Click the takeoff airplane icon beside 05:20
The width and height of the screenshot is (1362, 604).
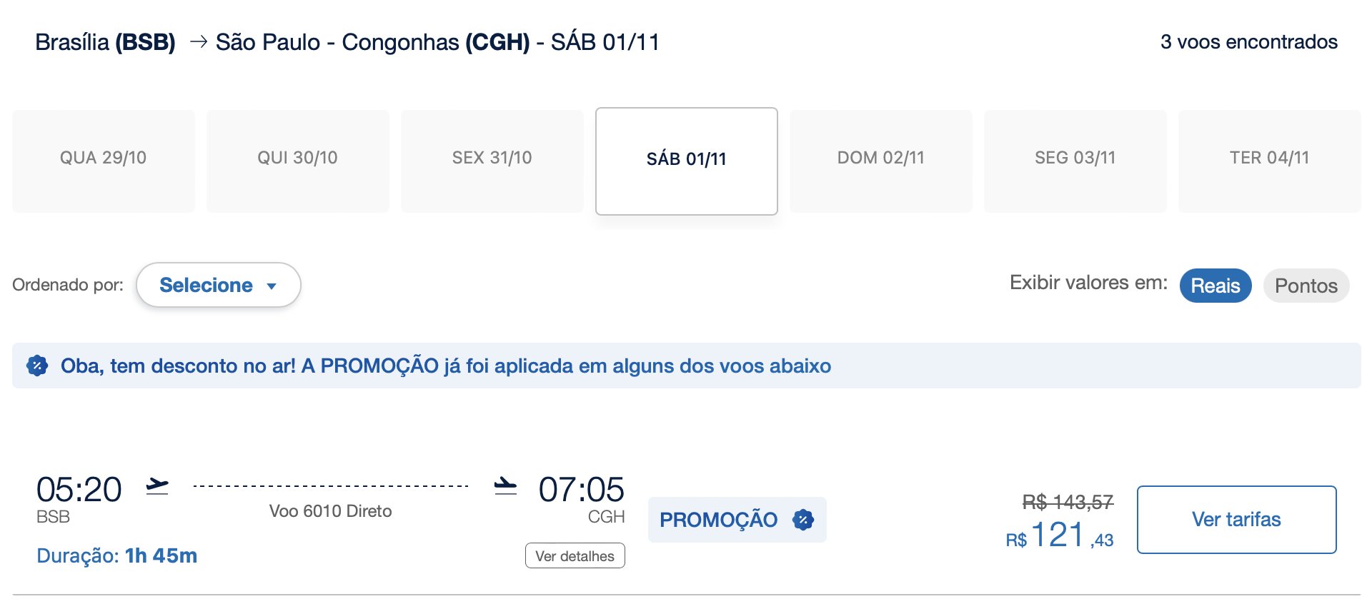coord(157,486)
